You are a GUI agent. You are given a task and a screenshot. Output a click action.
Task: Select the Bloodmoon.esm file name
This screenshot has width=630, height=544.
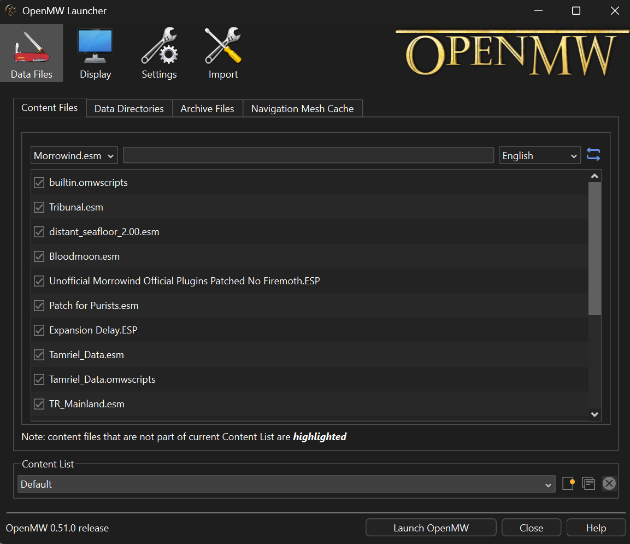(x=84, y=256)
